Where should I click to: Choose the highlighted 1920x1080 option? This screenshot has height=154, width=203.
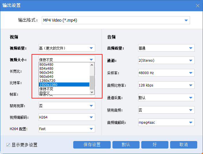64,84
